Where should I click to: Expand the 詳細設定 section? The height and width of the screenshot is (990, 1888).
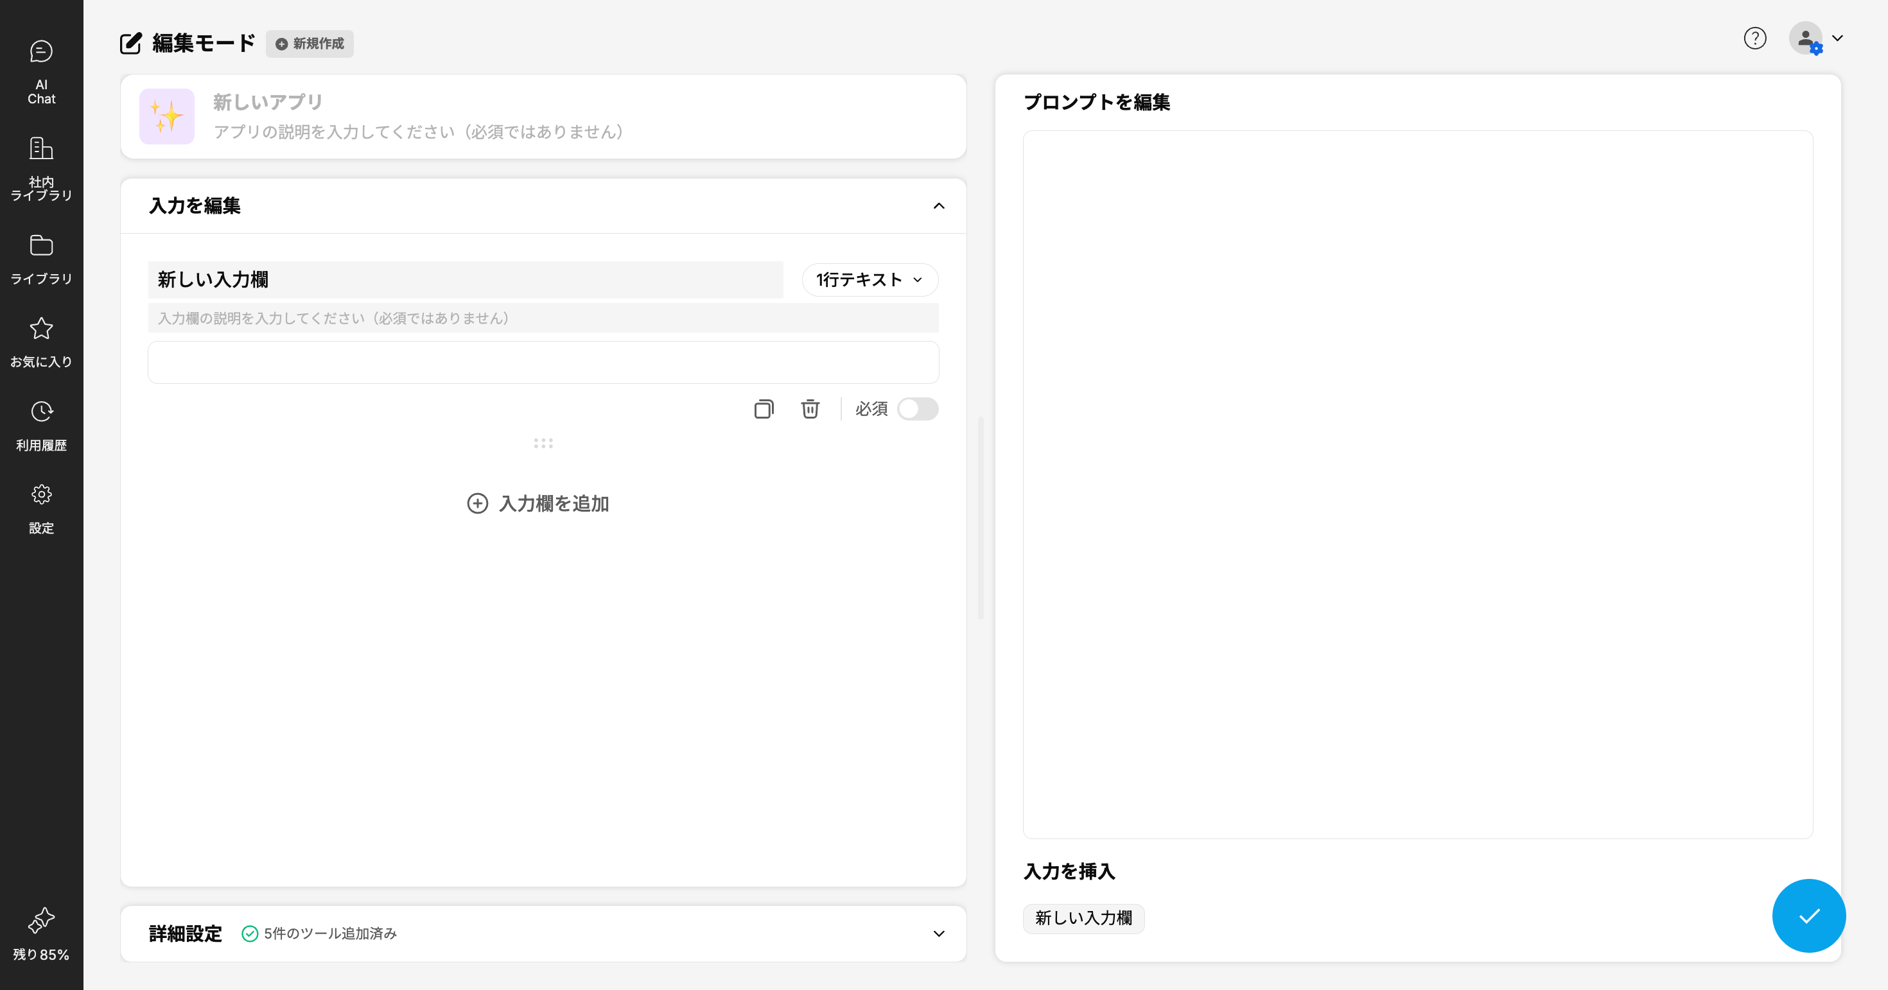[x=939, y=934]
